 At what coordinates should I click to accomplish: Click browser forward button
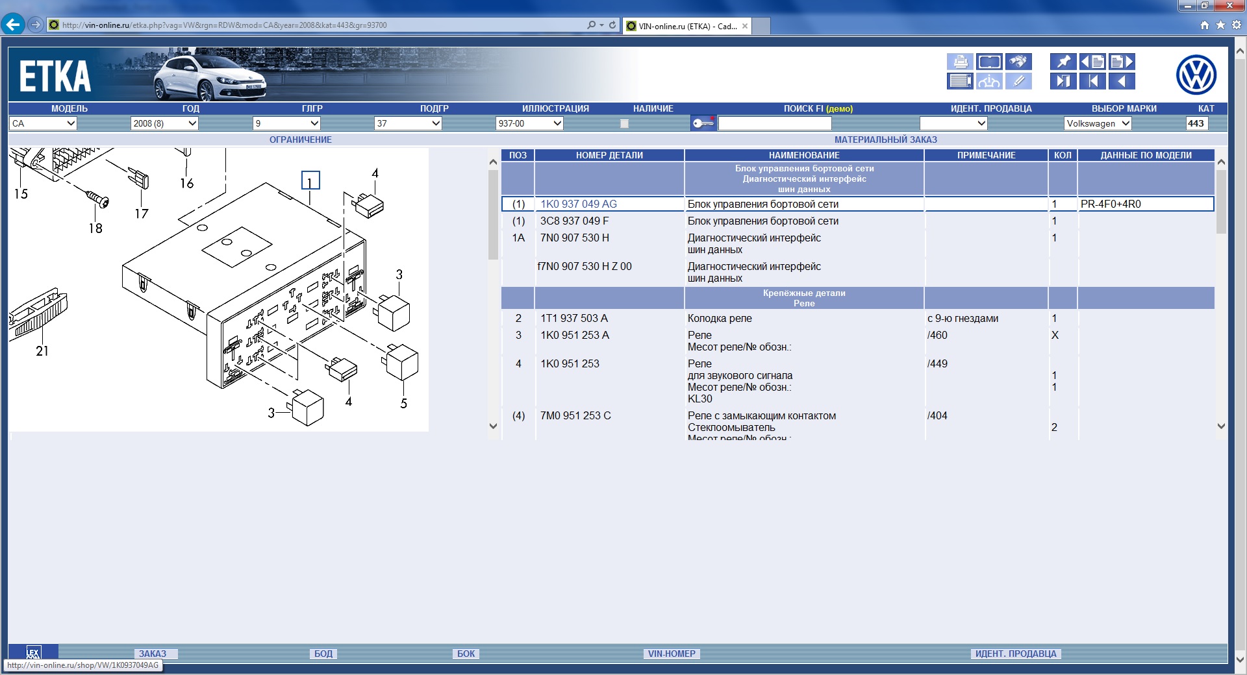[x=36, y=25]
